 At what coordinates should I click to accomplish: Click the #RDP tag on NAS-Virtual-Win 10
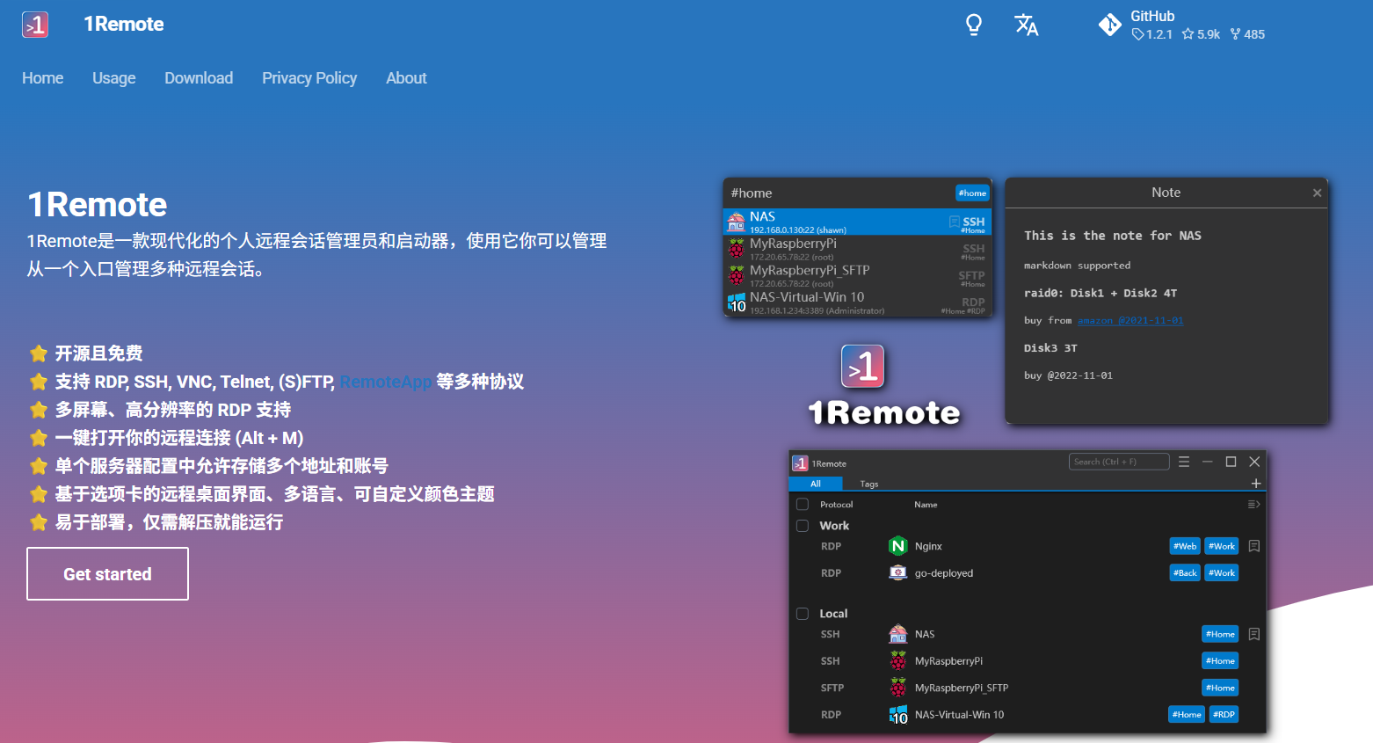(1224, 715)
